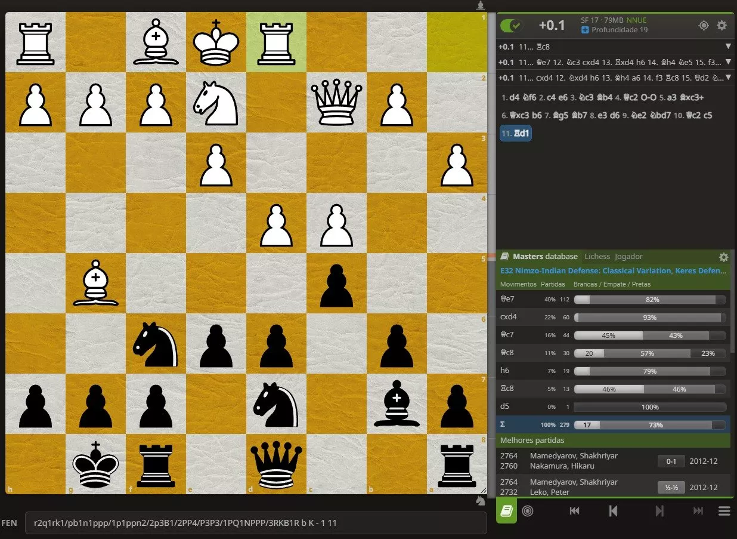This screenshot has height=539, width=737.
Task: Open Masters database settings gear
Action: click(x=723, y=257)
